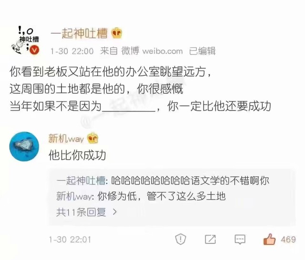Open the comment bubble icon
Image resolution: width=305 pixels, height=260 pixels.
point(240,239)
